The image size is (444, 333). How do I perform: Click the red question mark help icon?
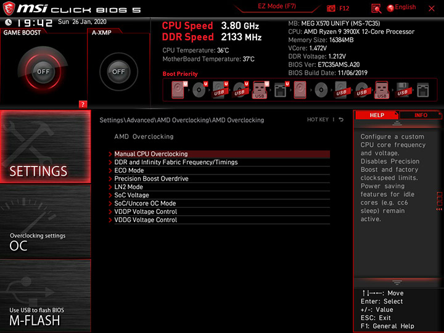click(x=83, y=104)
